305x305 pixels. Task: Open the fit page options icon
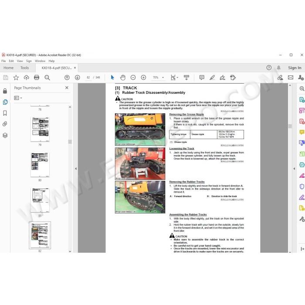click(x=173, y=78)
